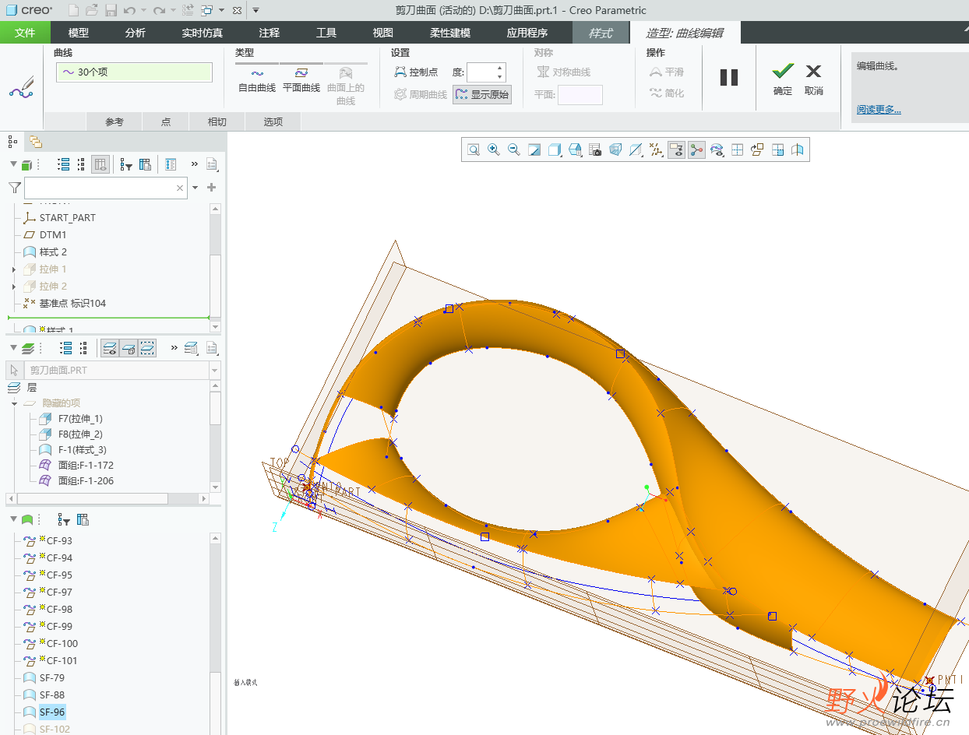Select the 平面曲线 planar curve type
Screen dimensions: 969x735
[x=301, y=81]
